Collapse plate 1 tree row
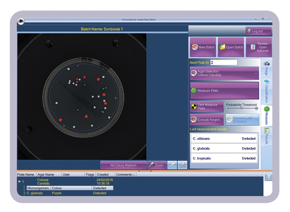The height and width of the screenshot is (212, 290). (19, 182)
